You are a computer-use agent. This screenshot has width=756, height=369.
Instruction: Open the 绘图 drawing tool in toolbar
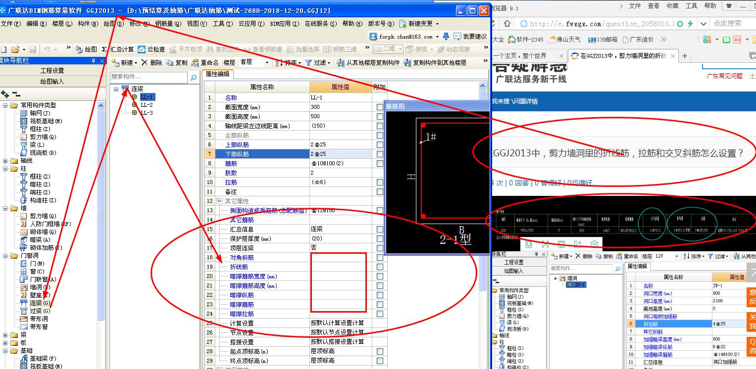86,49
